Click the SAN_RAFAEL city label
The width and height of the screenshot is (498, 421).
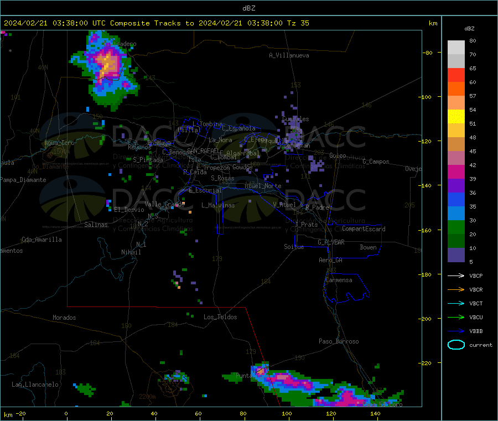pyautogui.click(x=203, y=150)
